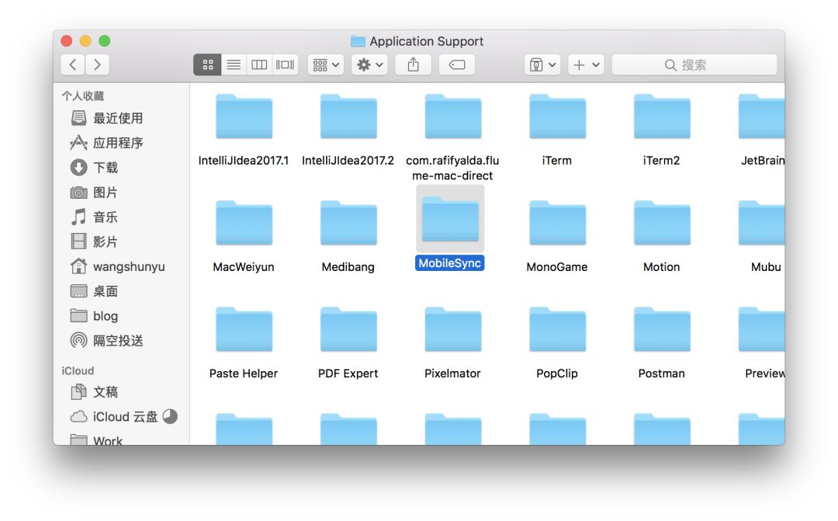The image size is (838, 521).
Task: Open the clipboard-style toolbar dropdown
Action: coord(542,64)
